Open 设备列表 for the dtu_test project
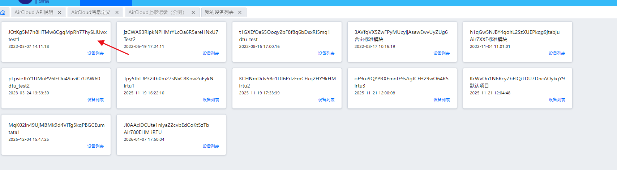This screenshot has height=170, width=617. click(326, 53)
